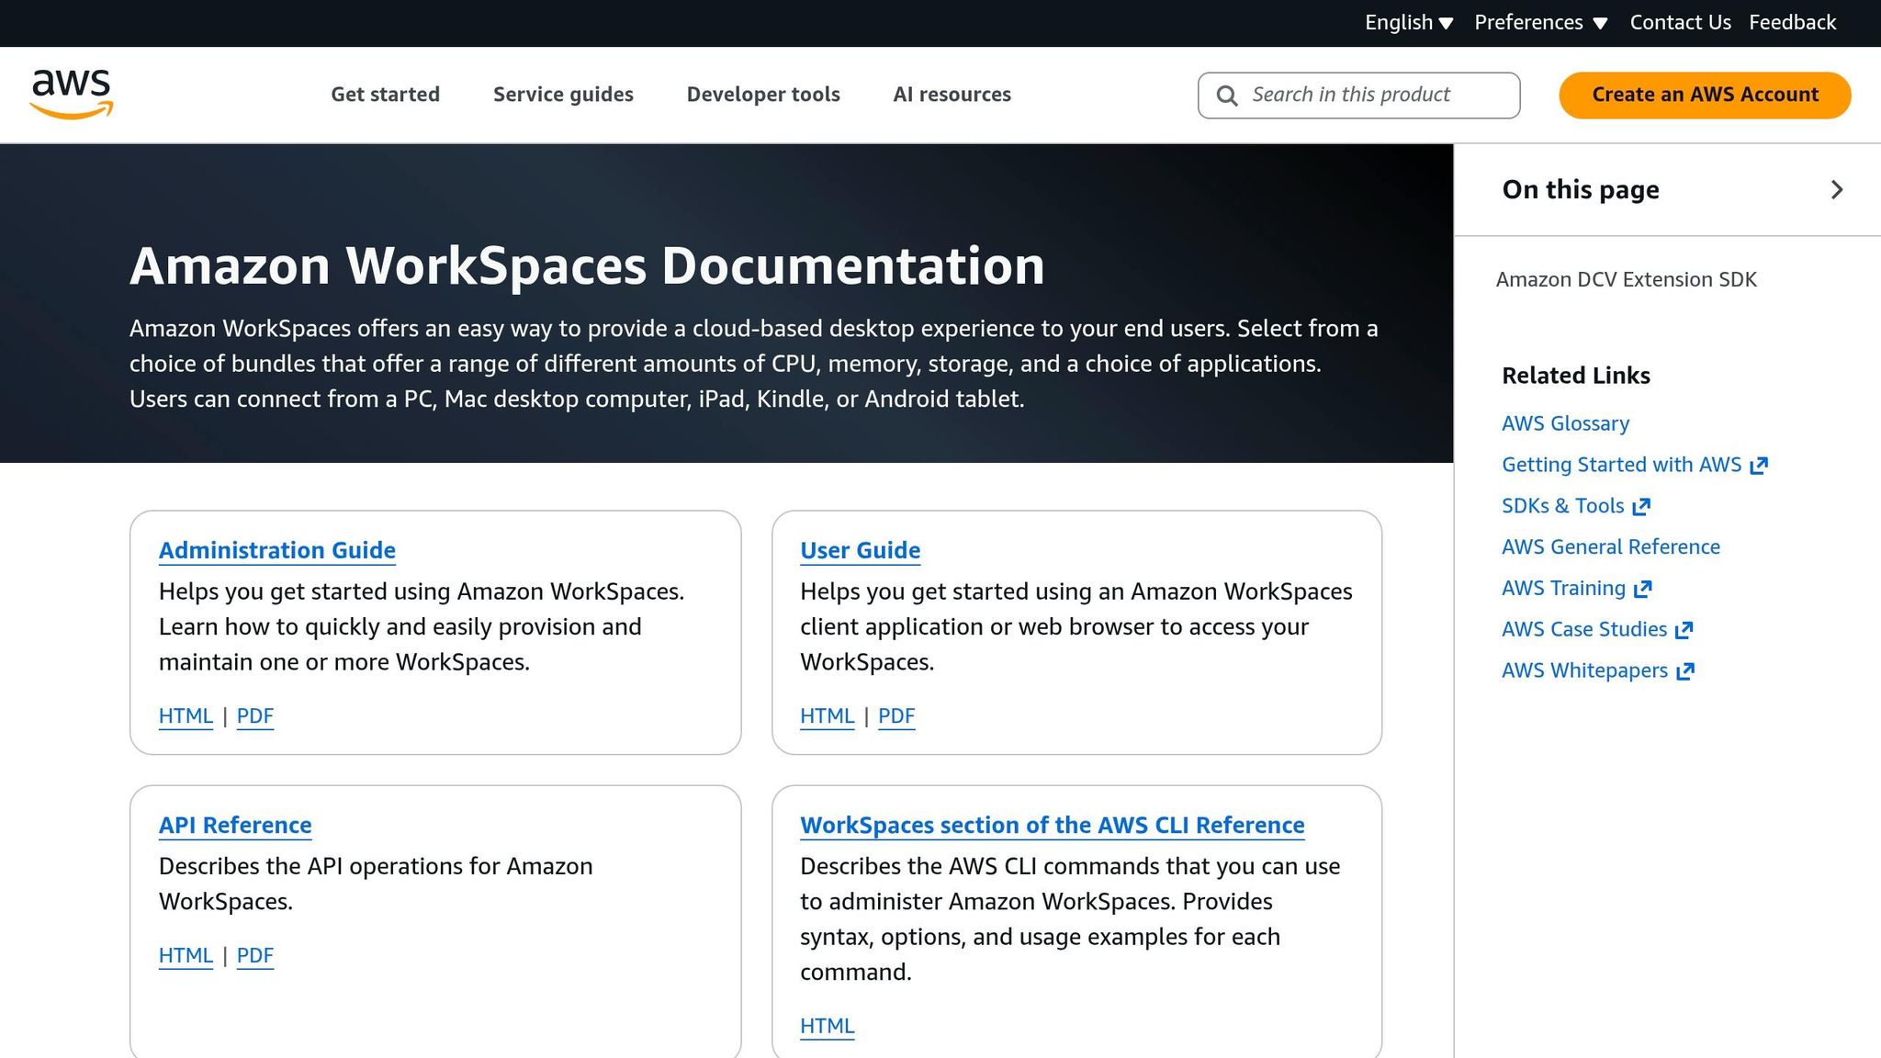Open User Guide PDF version
This screenshot has width=1881, height=1058.
[x=896, y=716]
